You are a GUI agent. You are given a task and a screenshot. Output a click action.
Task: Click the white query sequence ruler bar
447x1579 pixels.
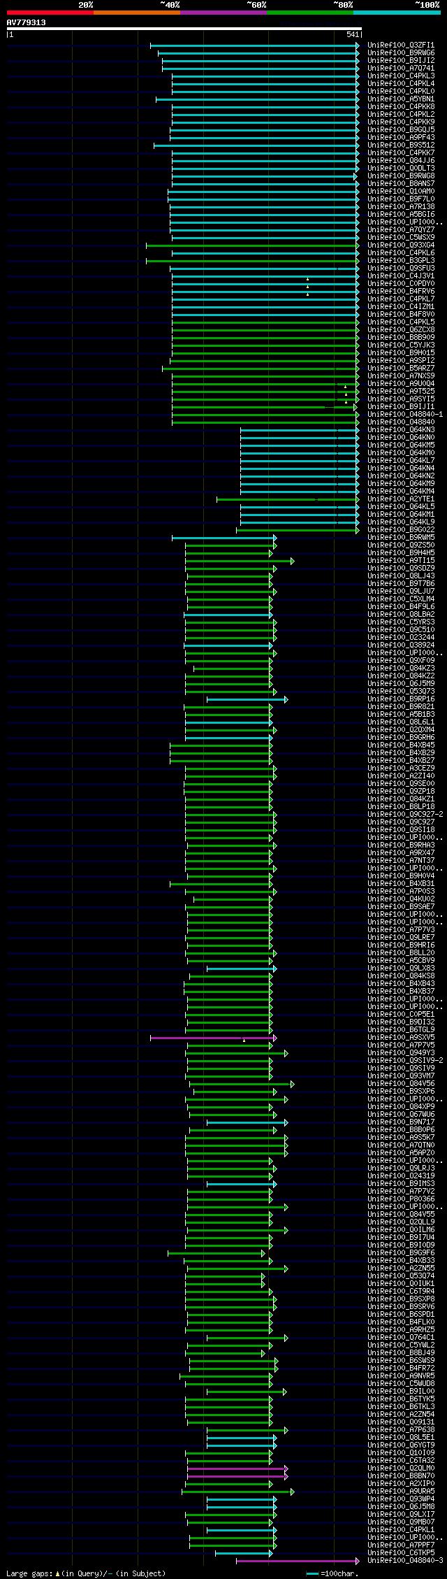tap(184, 29)
